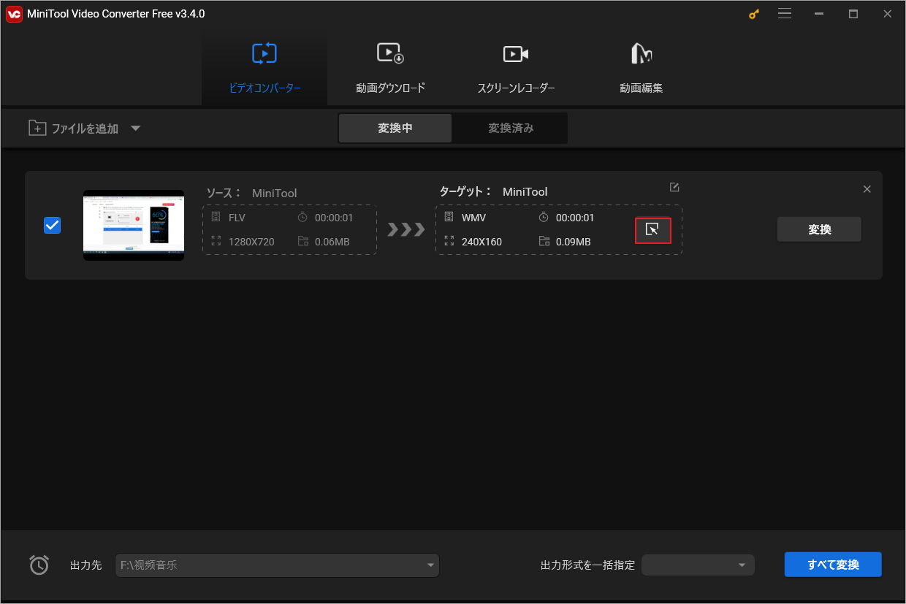Open the スクリーンレコーダー tab
Image resolution: width=906 pixels, height=604 pixels.
click(x=516, y=67)
